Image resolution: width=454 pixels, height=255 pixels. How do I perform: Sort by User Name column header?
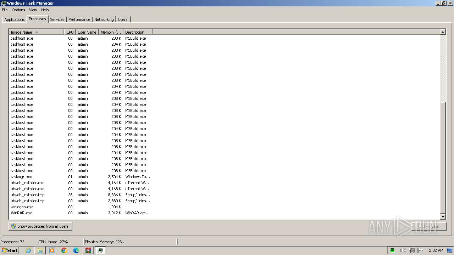coord(87,32)
